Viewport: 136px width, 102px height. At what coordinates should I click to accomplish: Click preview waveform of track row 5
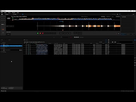pyautogui.click(x=42, y=49)
